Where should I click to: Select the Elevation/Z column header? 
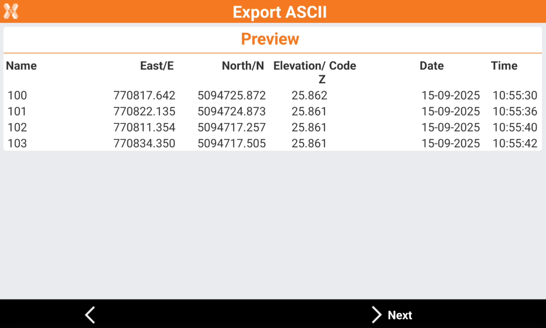tap(300, 71)
